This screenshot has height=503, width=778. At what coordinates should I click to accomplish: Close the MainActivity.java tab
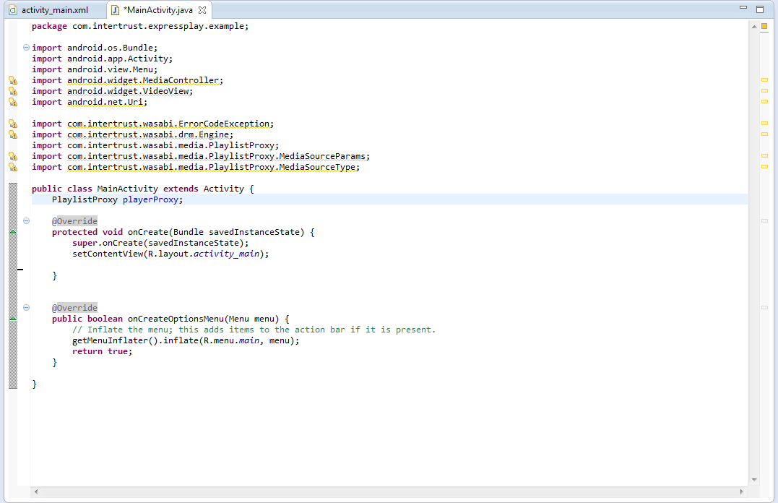(202, 11)
